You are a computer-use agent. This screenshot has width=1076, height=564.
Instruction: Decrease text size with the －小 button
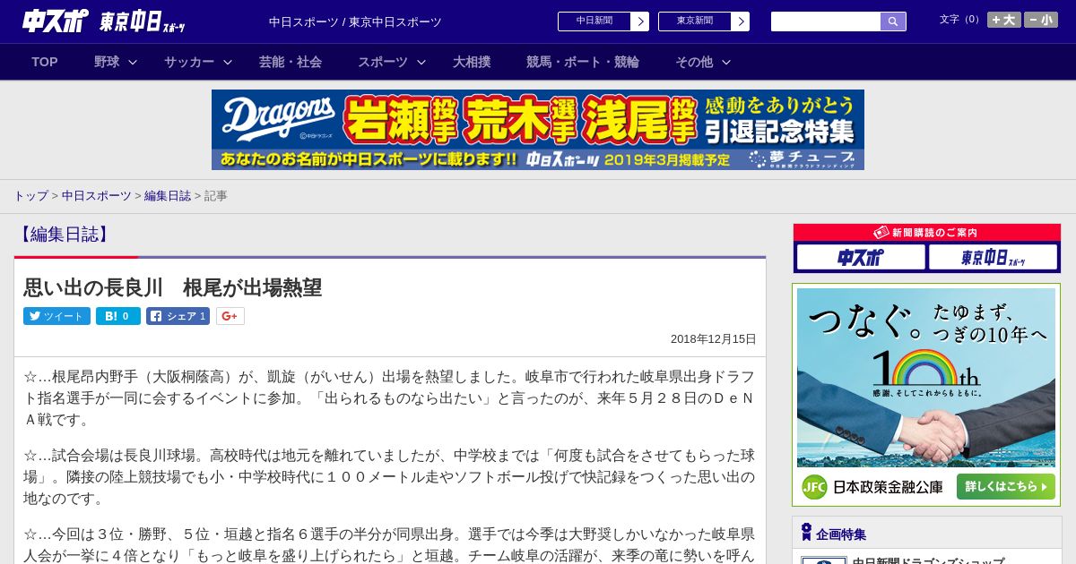pos(1041,20)
